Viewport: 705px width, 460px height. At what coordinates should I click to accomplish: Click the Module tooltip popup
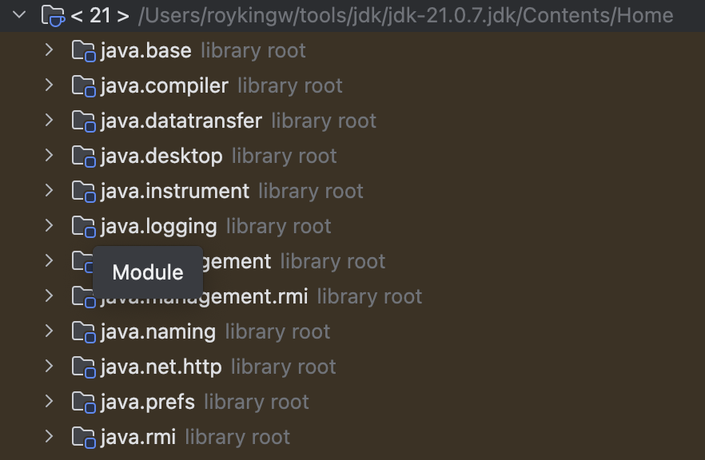[148, 272]
